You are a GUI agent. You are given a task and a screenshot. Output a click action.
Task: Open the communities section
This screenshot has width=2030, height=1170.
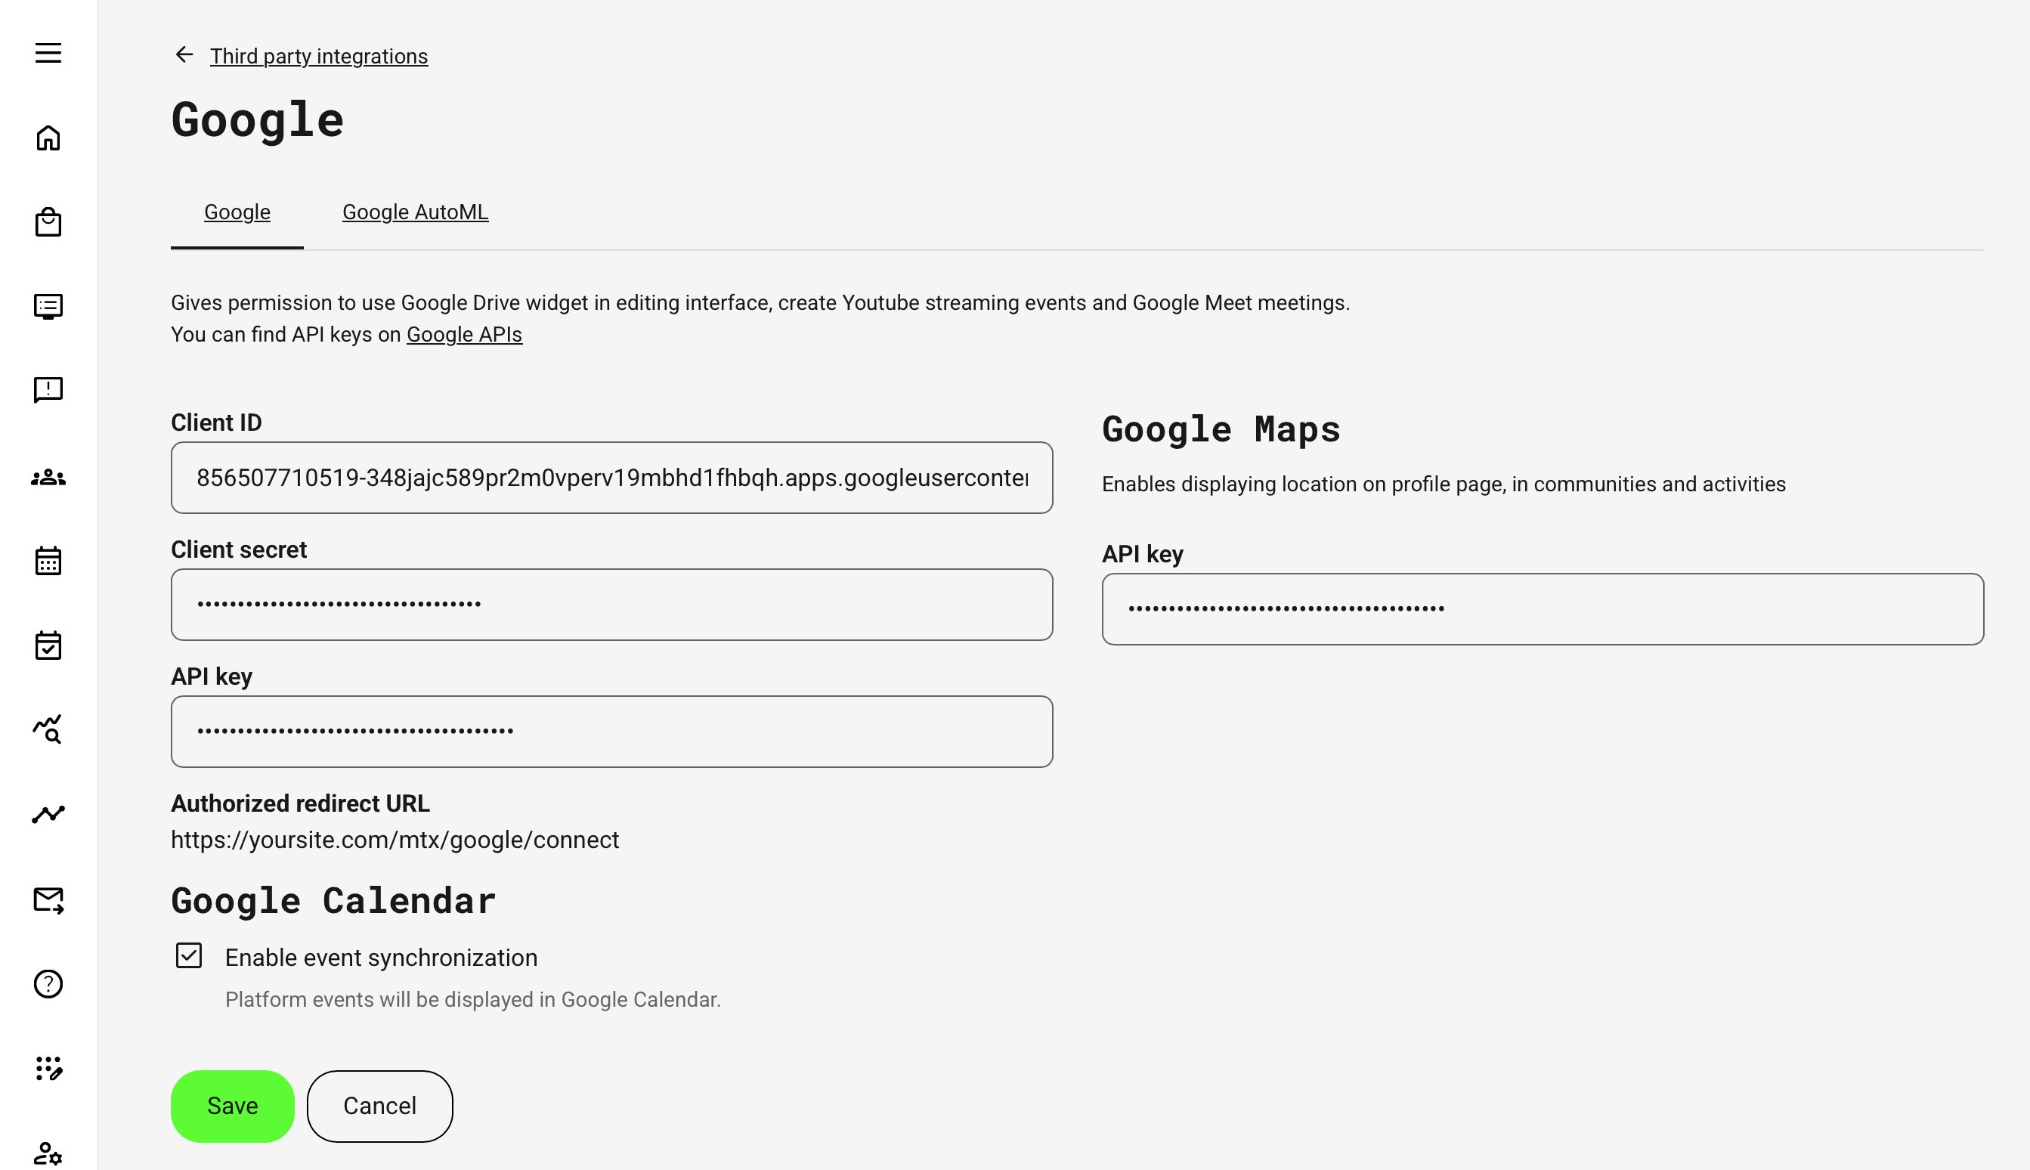pyautogui.click(x=48, y=478)
